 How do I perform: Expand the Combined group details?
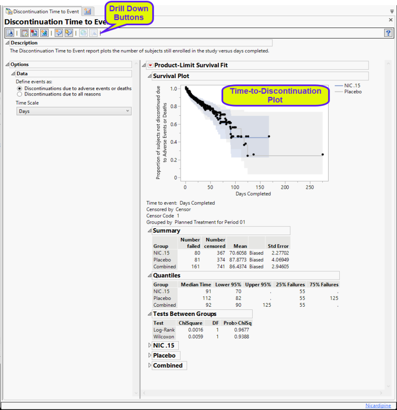point(149,365)
